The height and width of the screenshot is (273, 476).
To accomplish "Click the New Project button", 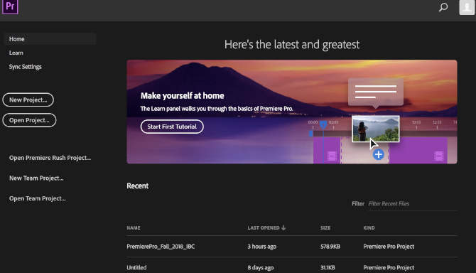I will pyautogui.click(x=28, y=100).
